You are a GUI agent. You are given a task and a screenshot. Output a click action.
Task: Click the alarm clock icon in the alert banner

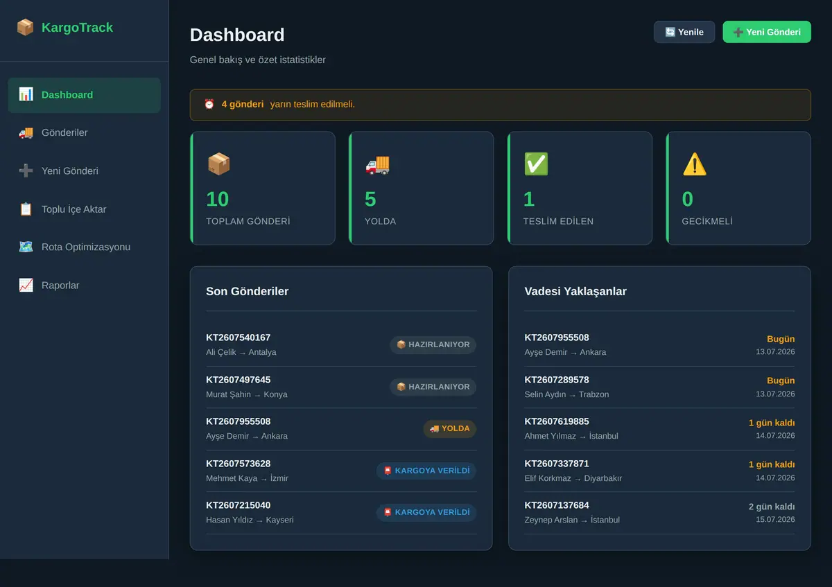tap(209, 105)
